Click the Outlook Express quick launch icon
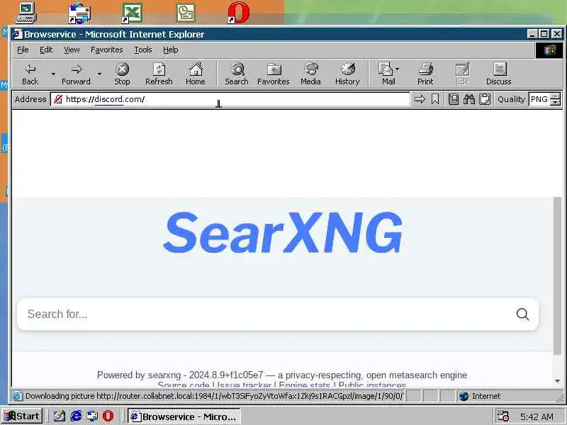Image resolution: width=567 pixels, height=425 pixels. 92,416
